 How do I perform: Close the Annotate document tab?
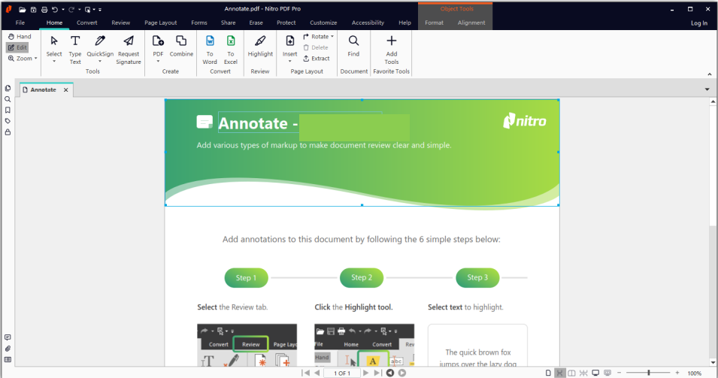[66, 89]
